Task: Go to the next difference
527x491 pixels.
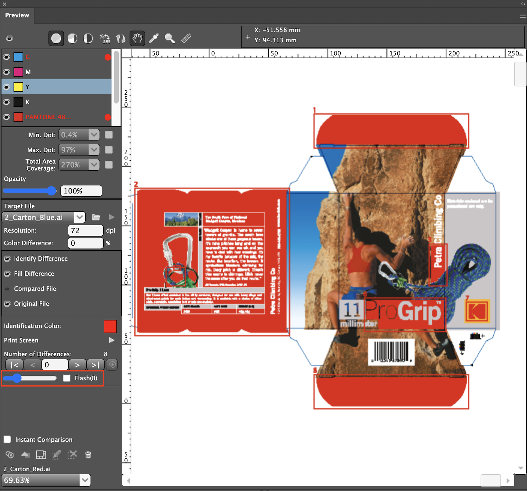Action: 77,365
